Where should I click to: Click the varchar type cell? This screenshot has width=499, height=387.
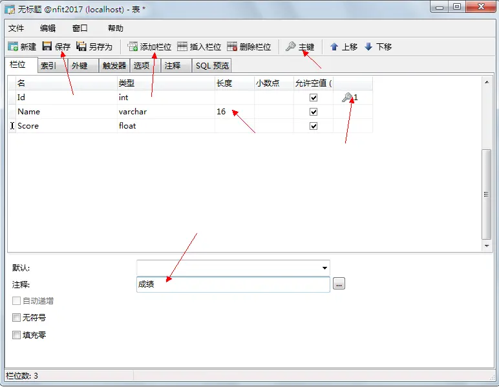pos(166,112)
